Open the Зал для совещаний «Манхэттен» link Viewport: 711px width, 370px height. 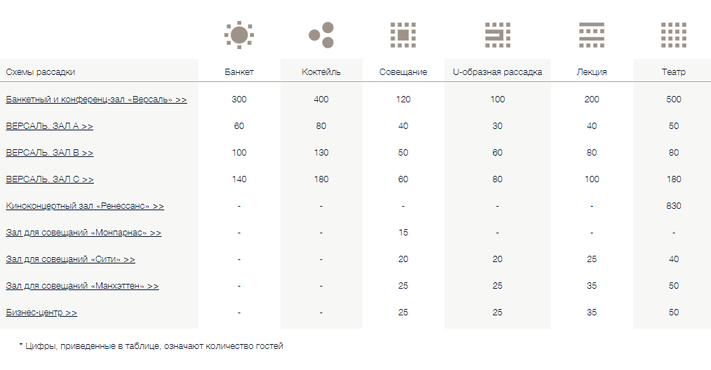pos(82,286)
